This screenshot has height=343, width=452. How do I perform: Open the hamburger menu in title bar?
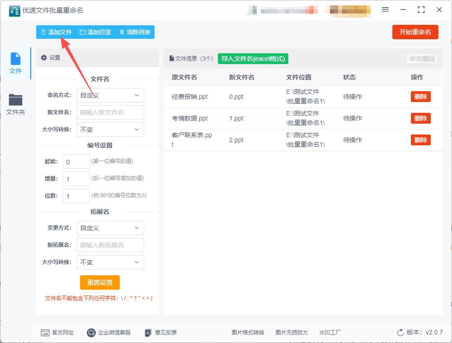pos(385,10)
